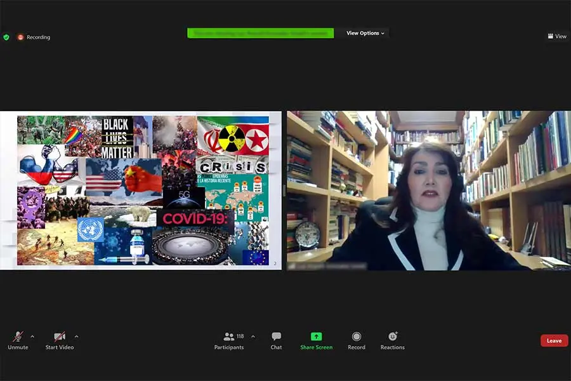Open the Participants panel
This screenshot has height=381, width=571.
point(229,340)
